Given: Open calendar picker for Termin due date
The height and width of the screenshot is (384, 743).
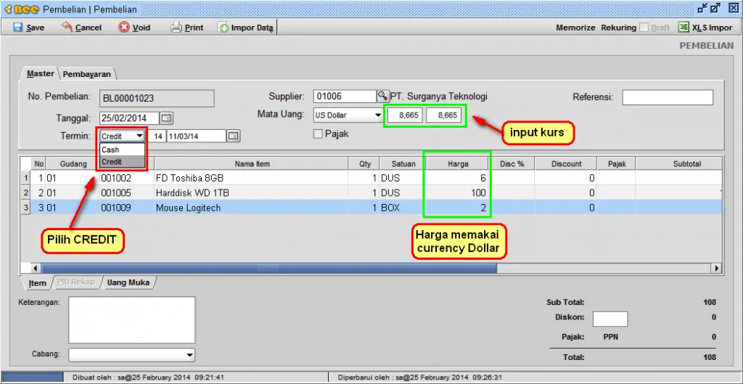Looking at the screenshot, I should click(233, 136).
